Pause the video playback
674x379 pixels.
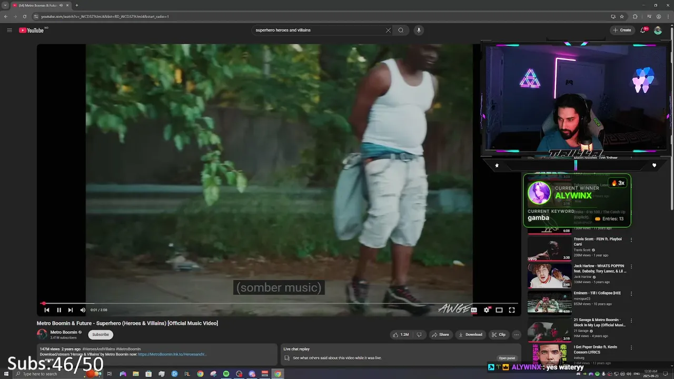point(58,310)
